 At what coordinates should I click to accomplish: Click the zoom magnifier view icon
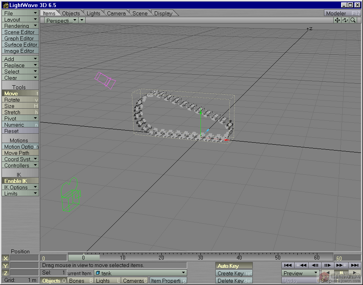pyautogui.click(x=353, y=20)
